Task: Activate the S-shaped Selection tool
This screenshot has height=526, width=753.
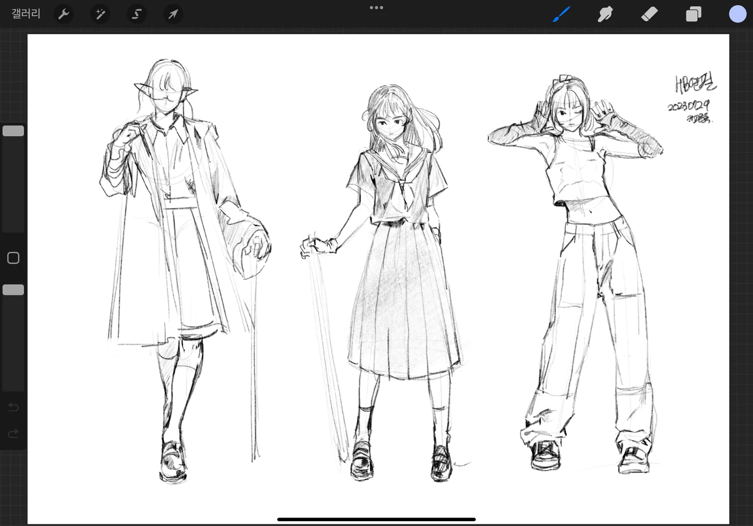Action: [x=136, y=14]
